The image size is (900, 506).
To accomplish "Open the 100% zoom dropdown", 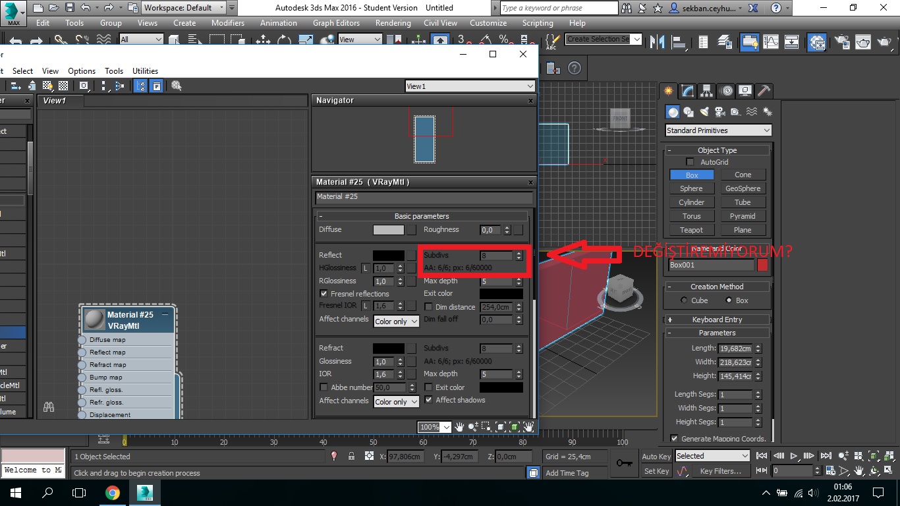I will [434, 427].
